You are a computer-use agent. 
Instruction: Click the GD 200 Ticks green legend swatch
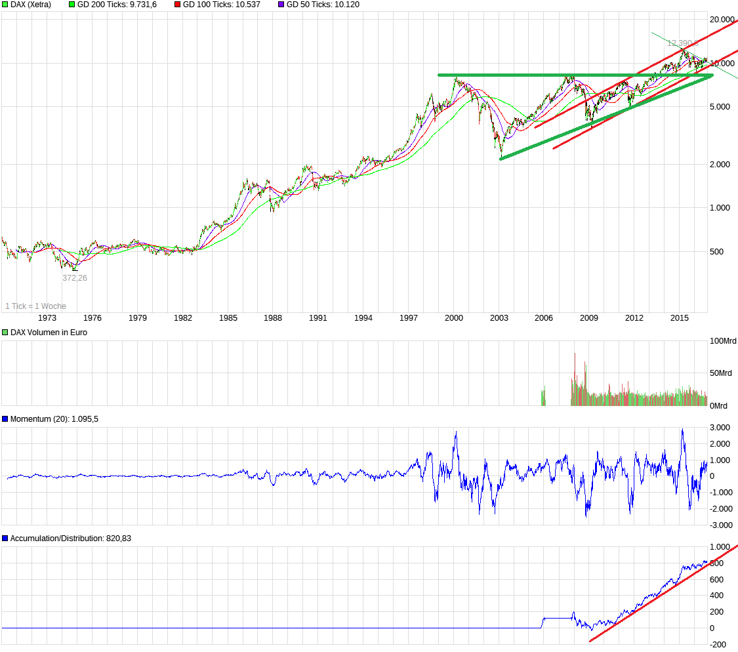tap(72, 4)
